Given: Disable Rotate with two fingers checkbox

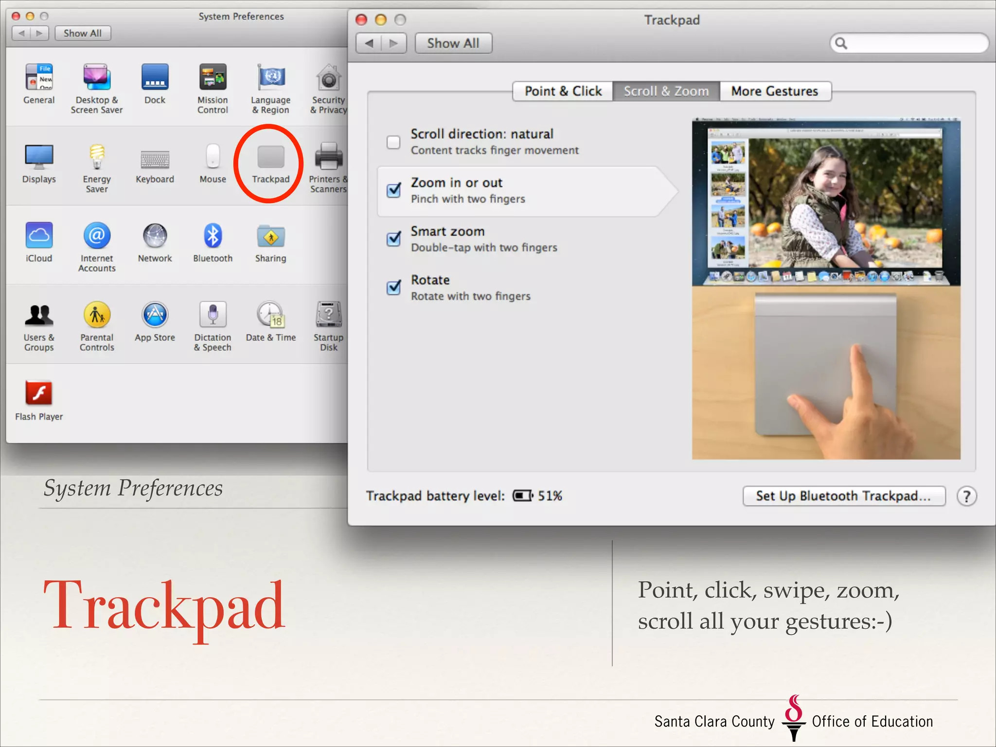Looking at the screenshot, I should (393, 287).
